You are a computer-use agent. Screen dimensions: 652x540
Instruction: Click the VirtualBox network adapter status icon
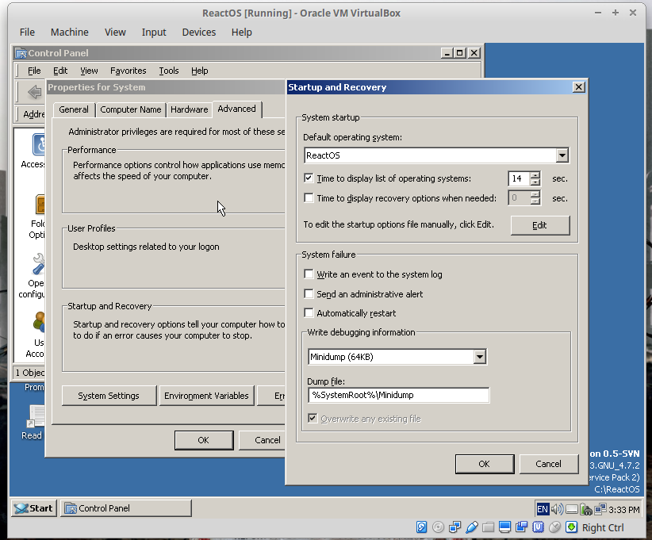454,527
